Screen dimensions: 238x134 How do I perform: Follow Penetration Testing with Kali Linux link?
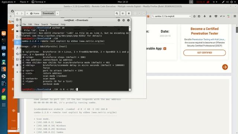[x=208, y=39]
